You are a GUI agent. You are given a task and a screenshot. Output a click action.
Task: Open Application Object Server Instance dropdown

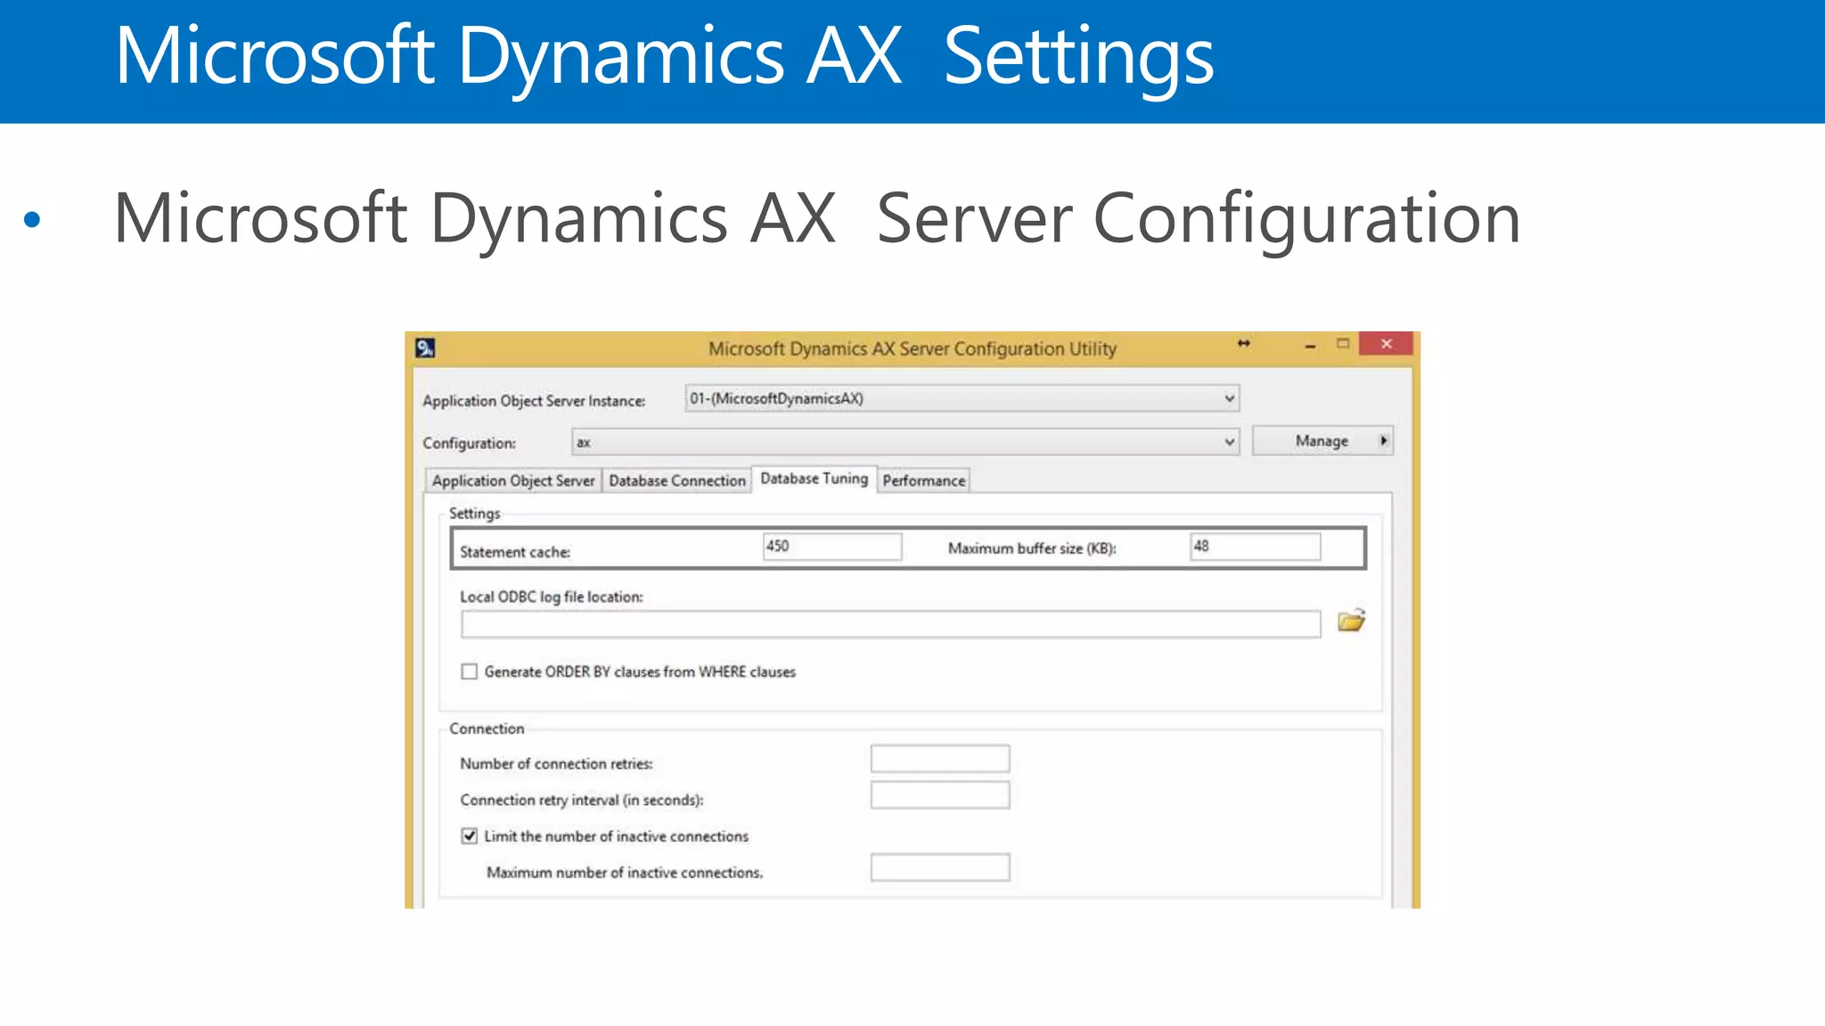[x=962, y=398]
